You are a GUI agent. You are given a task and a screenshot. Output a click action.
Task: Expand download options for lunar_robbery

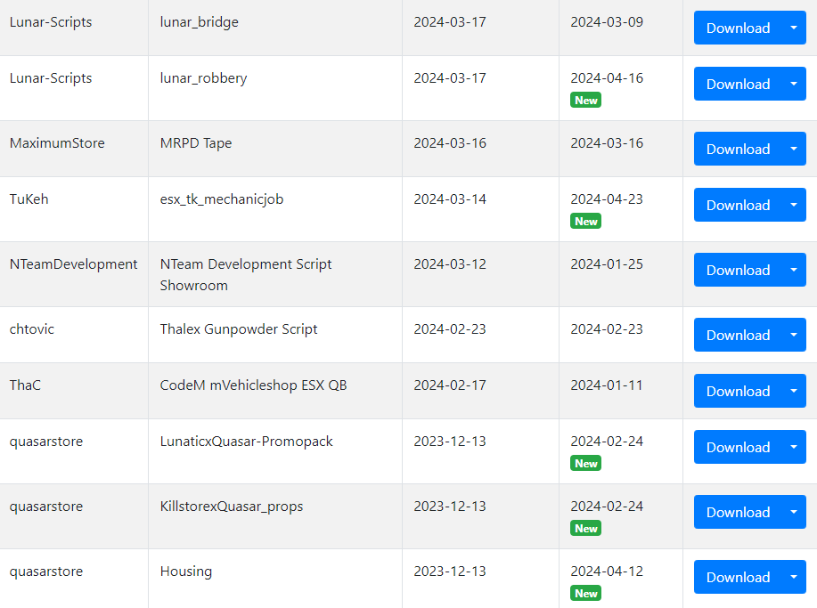794,84
